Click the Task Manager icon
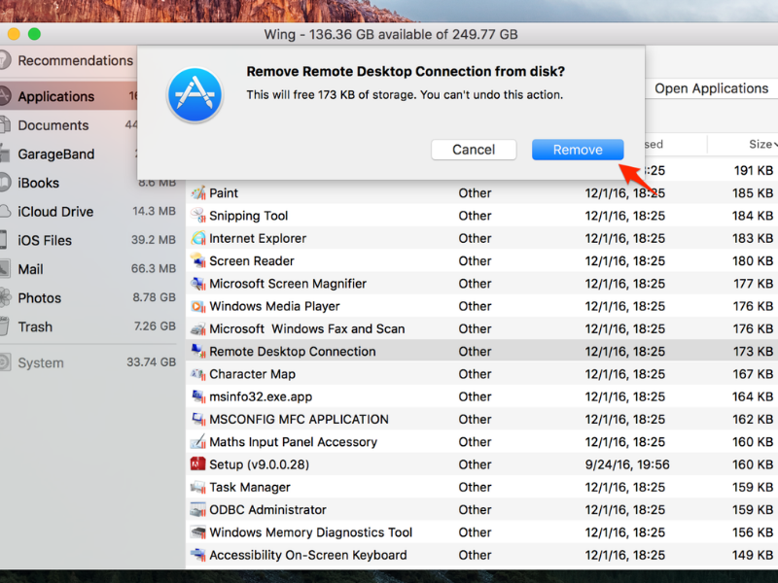This screenshot has height=583, width=778. point(198,488)
